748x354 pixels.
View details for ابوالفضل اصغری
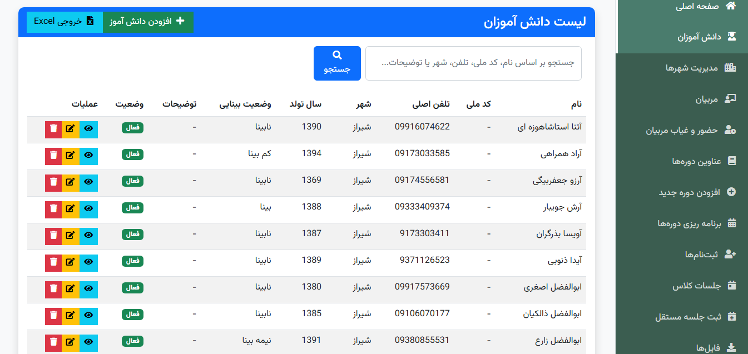(89, 289)
